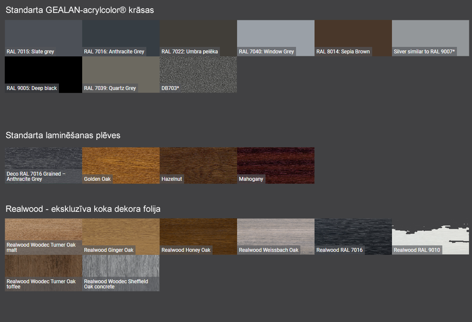Select the RAL 7015 Slate grey swatch

(43, 38)
